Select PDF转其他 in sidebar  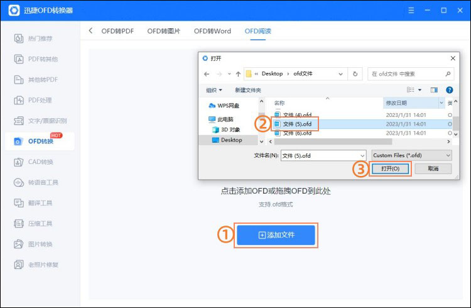36,59
